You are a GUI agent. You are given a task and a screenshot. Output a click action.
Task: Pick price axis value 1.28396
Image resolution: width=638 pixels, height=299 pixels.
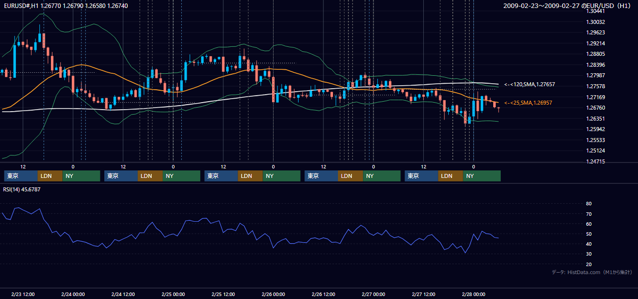pos(596,65)
